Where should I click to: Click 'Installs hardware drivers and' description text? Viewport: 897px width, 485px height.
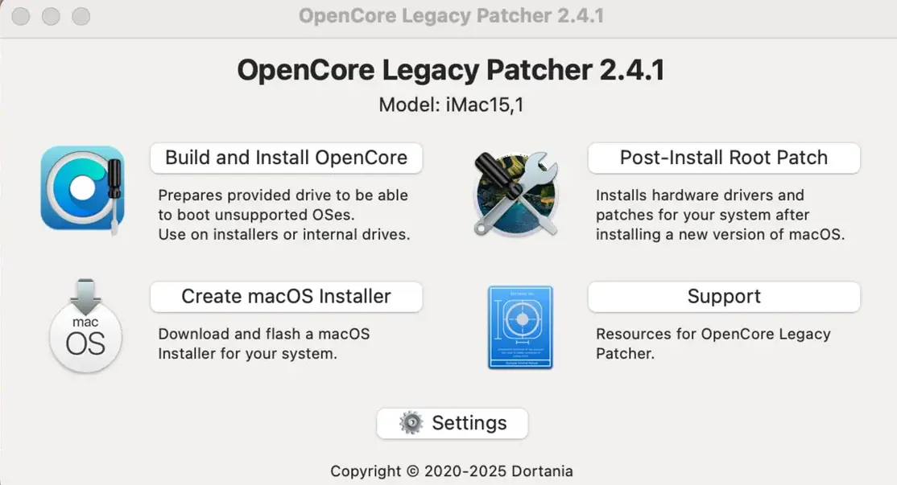click(x=700, y=195)
